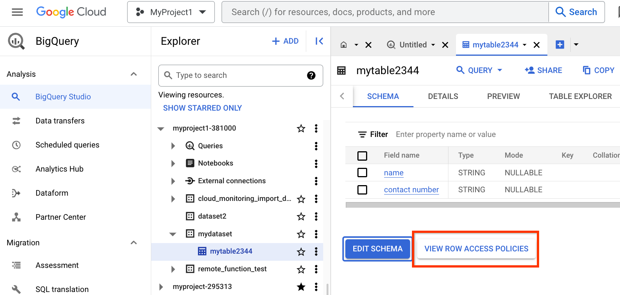Add a new query tab
Image resolution: width=620 pixels, height=295 pixels.
[x=560, y=45]
